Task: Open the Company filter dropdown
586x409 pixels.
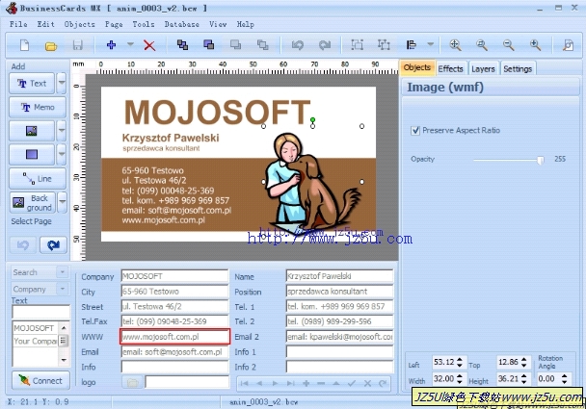Action: 62,289
